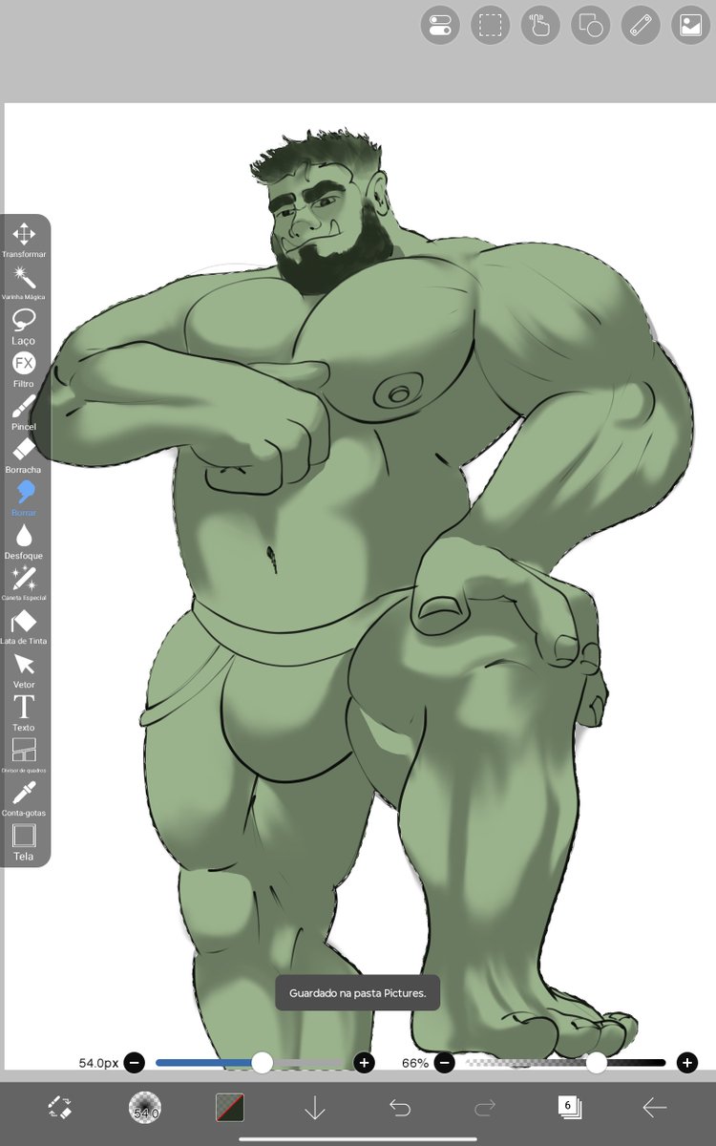The width and height of the screenshot is (716, 1146).
Task: Tap the down arrow hide toolbar button
Action: tap(315, 1108)
